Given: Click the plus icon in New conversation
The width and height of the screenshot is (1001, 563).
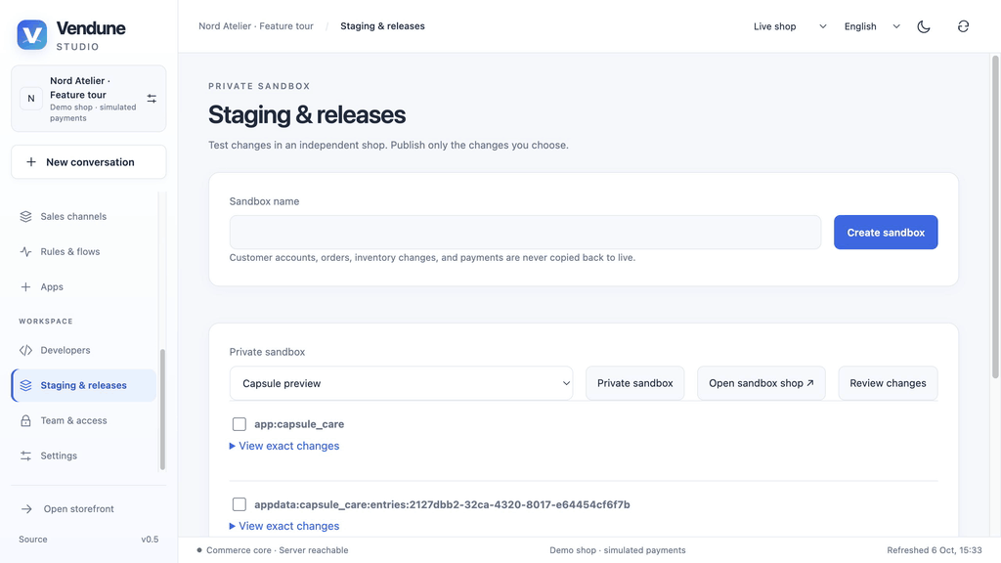Looking at the screenshot, I should (x=30, y=162).
